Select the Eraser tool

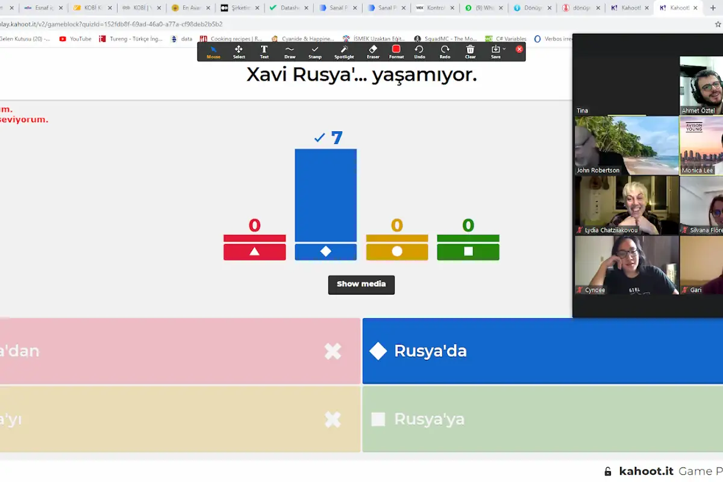(x=373, y=52)
